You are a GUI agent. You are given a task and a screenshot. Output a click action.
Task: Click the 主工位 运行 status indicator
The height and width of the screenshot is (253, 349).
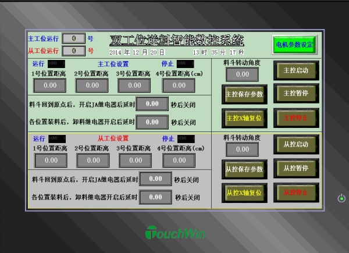(x=56, y=63)
